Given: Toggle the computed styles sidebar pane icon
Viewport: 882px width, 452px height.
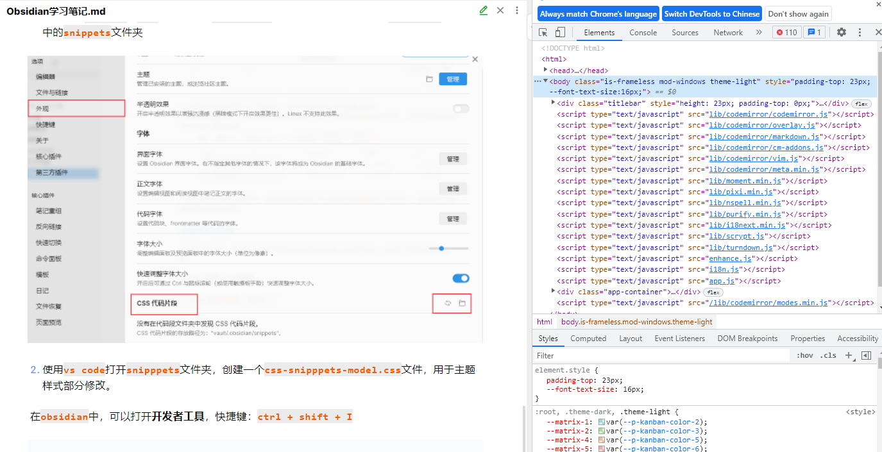Looking at the screenshot, I should (866, 355).
